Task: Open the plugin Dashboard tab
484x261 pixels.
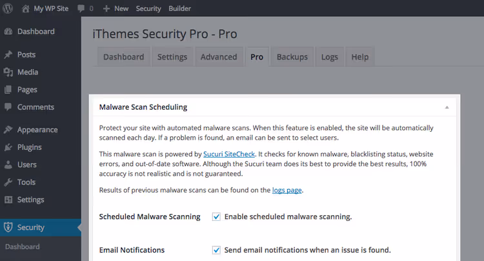Action: coord(124,57)
